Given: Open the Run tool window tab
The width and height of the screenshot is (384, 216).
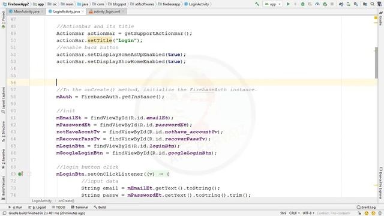Looking at the screenshot, I should pos(16,207).
